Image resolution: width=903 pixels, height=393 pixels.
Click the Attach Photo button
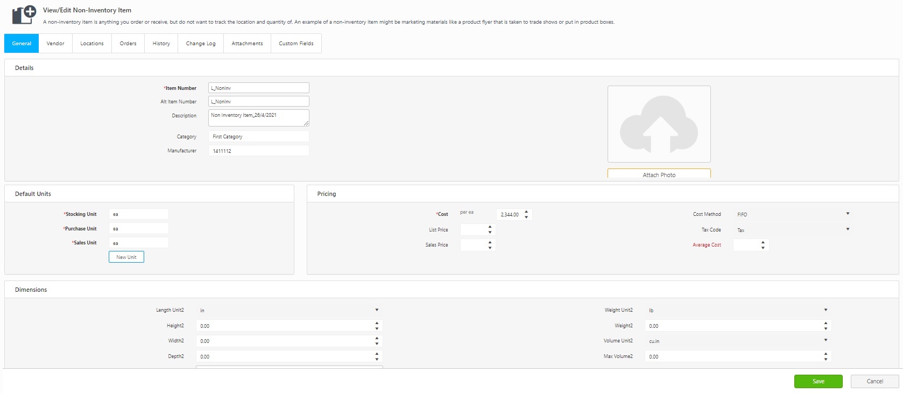(659, 174)
